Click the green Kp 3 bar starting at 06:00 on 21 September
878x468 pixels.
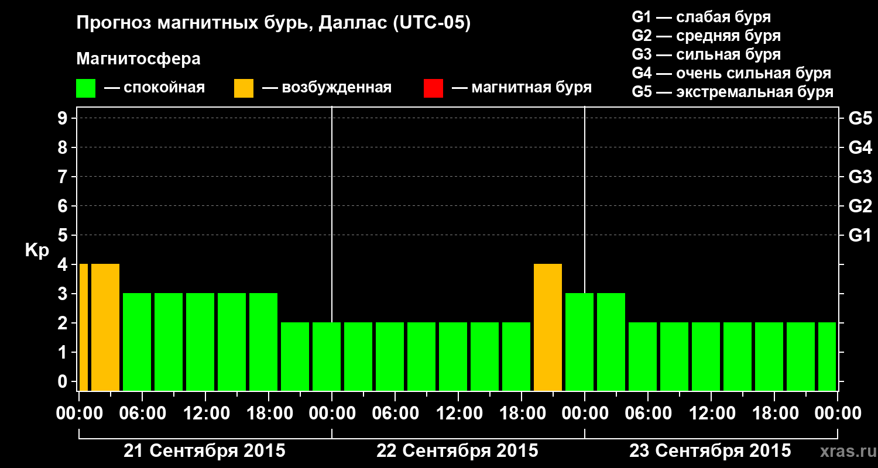tap(137, 342)
